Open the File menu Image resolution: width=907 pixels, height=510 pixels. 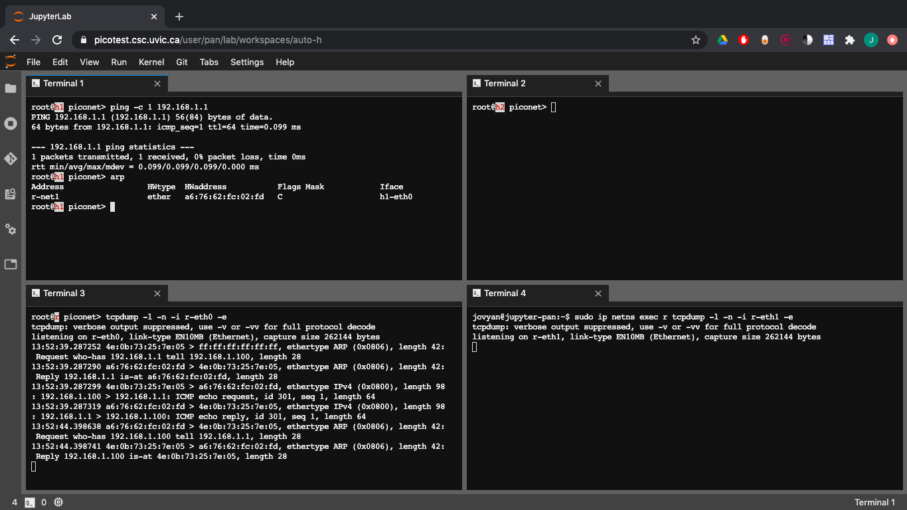[x=33, y=62]
